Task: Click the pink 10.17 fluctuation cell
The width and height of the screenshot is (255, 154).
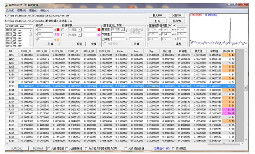Action: tap(228, 113)
